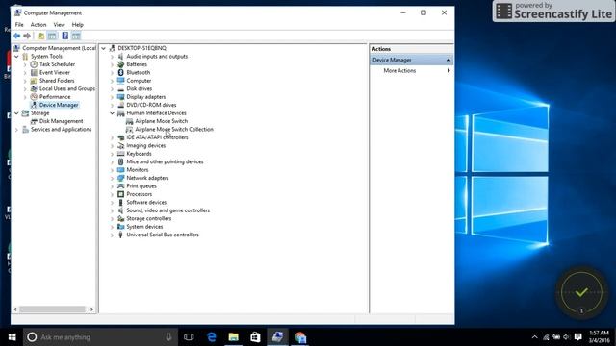616x346 pixels.
Task: Collapse Human Interface Devices category
Action: point(112,113)
